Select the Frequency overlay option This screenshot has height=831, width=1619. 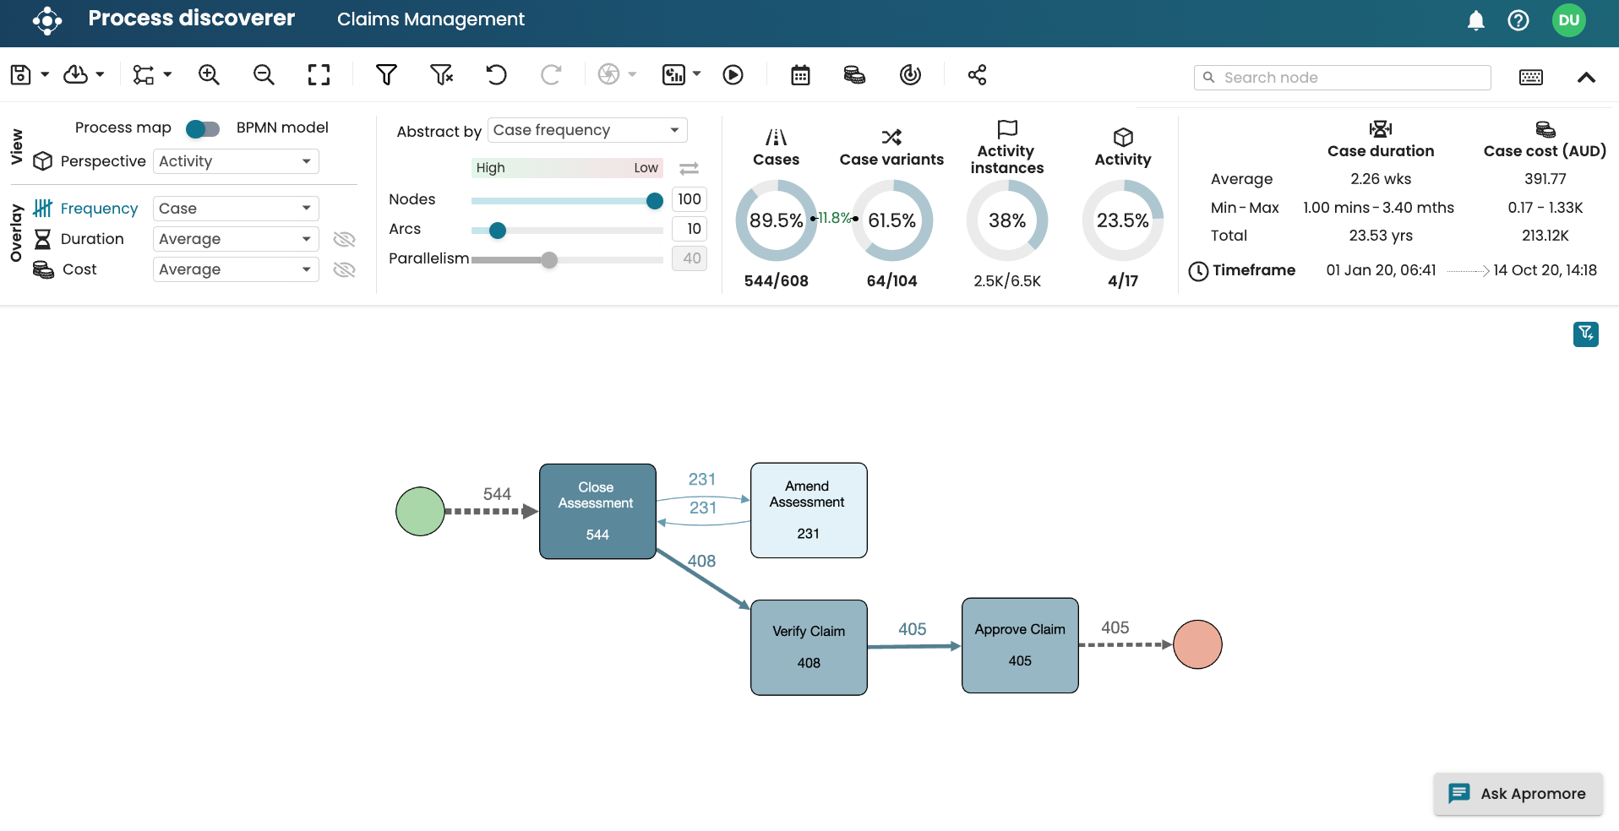[98, 209]
